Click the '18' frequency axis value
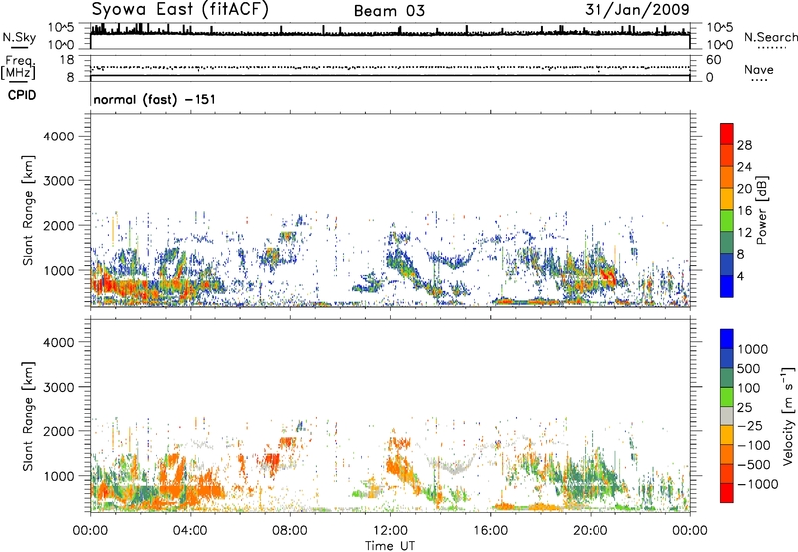 (x=67, y=60)
